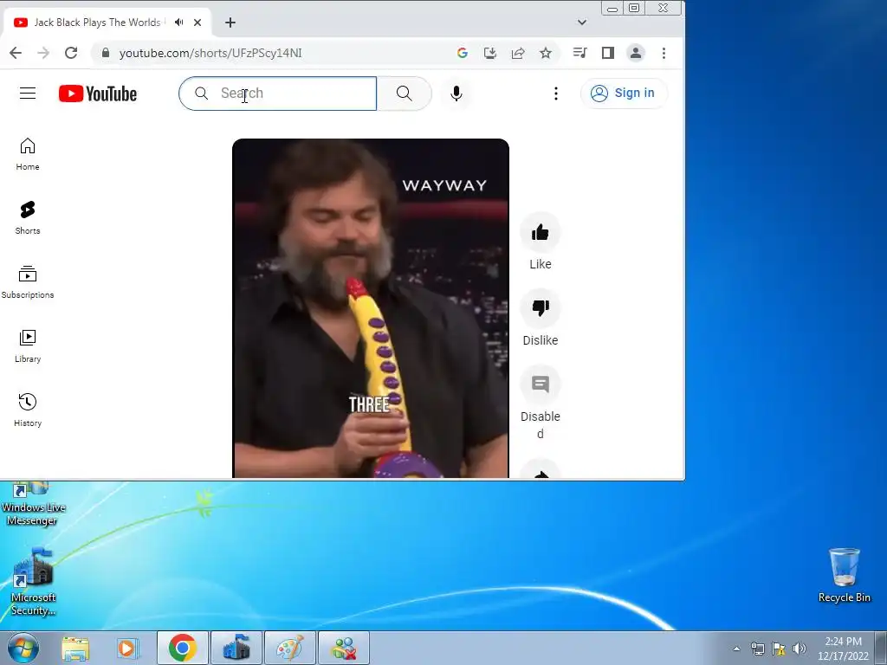Click the address bar URL
This screenshot has width=887, height=665.
[x=210, y=53]
